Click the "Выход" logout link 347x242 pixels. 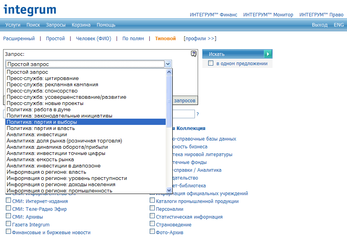point(320,25)
